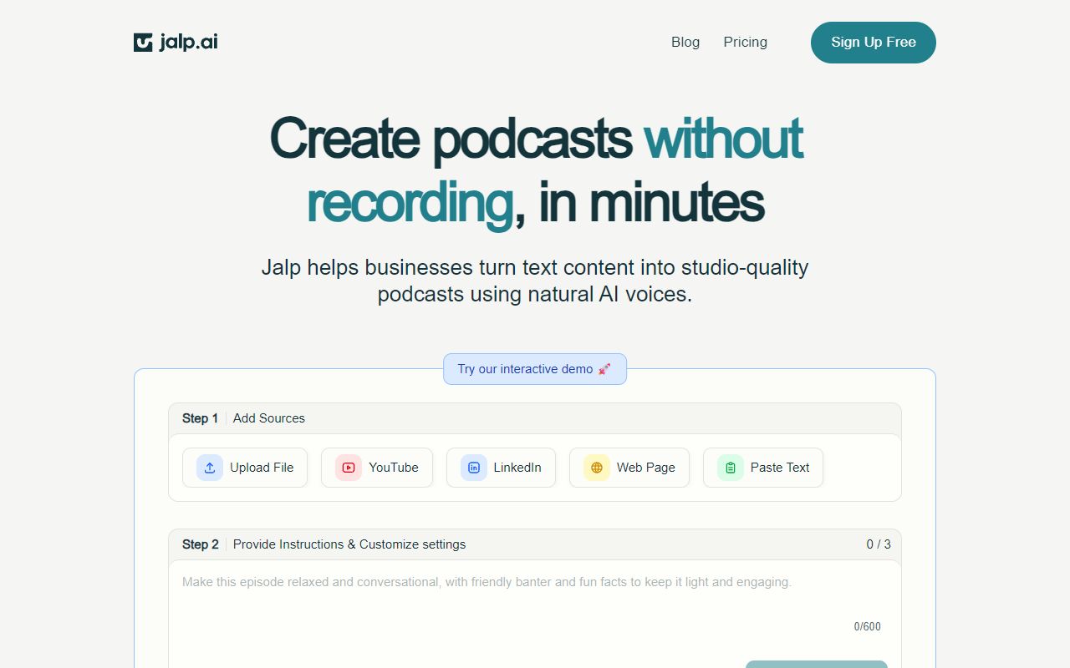Add a YouTube video as a source
Viewport: 1070px width, 668px height.
[x=377, y=468]
